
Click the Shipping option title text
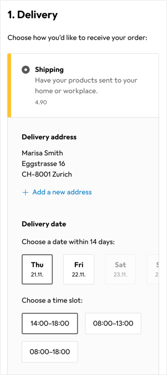[49, 70]
